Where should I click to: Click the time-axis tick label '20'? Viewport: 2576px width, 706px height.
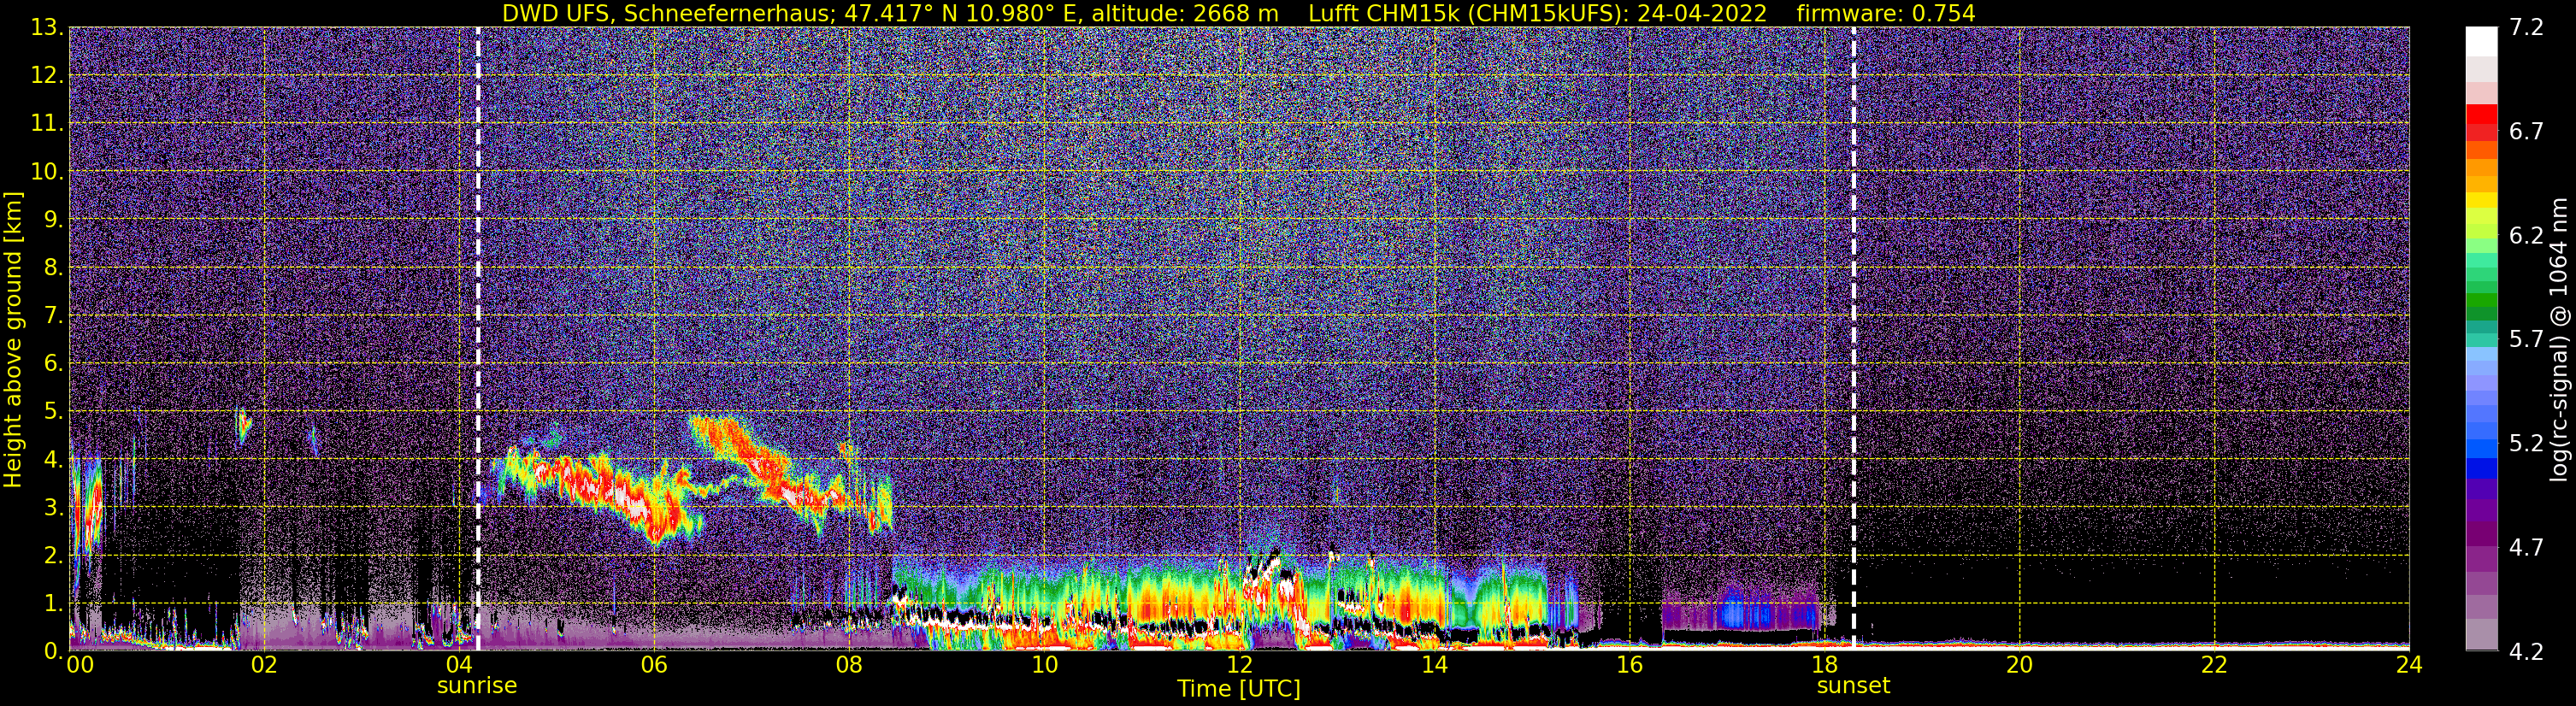[x=2019, y=665]
